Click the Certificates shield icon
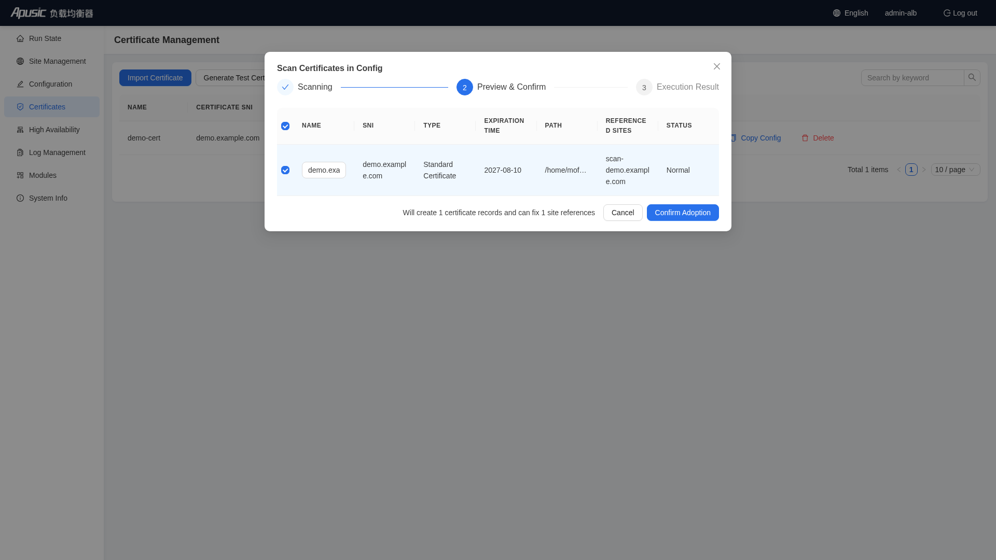Viewport: 996px width, 560px height. click(20, 107)
